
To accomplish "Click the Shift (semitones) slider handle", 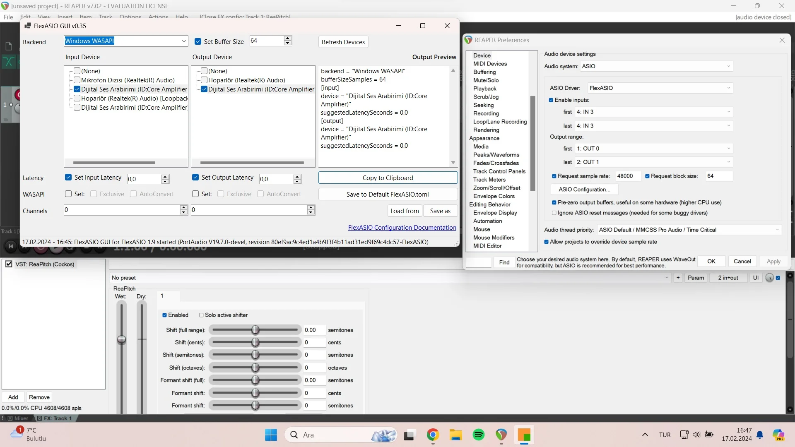I will pyautogui.click(x=255, y=355).
